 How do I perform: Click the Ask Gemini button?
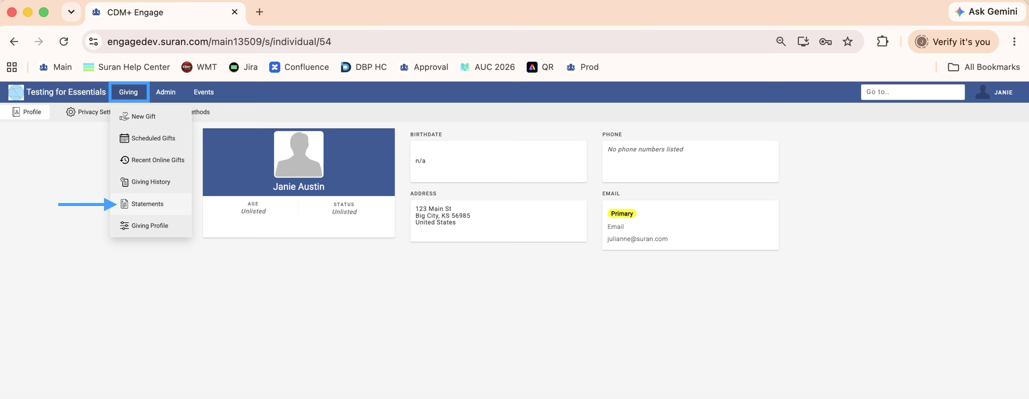point(986,12)
